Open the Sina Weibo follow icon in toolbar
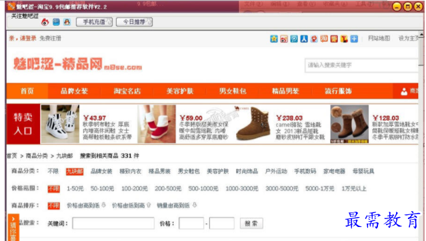This screenshot has height=241, width=426. 45,22
